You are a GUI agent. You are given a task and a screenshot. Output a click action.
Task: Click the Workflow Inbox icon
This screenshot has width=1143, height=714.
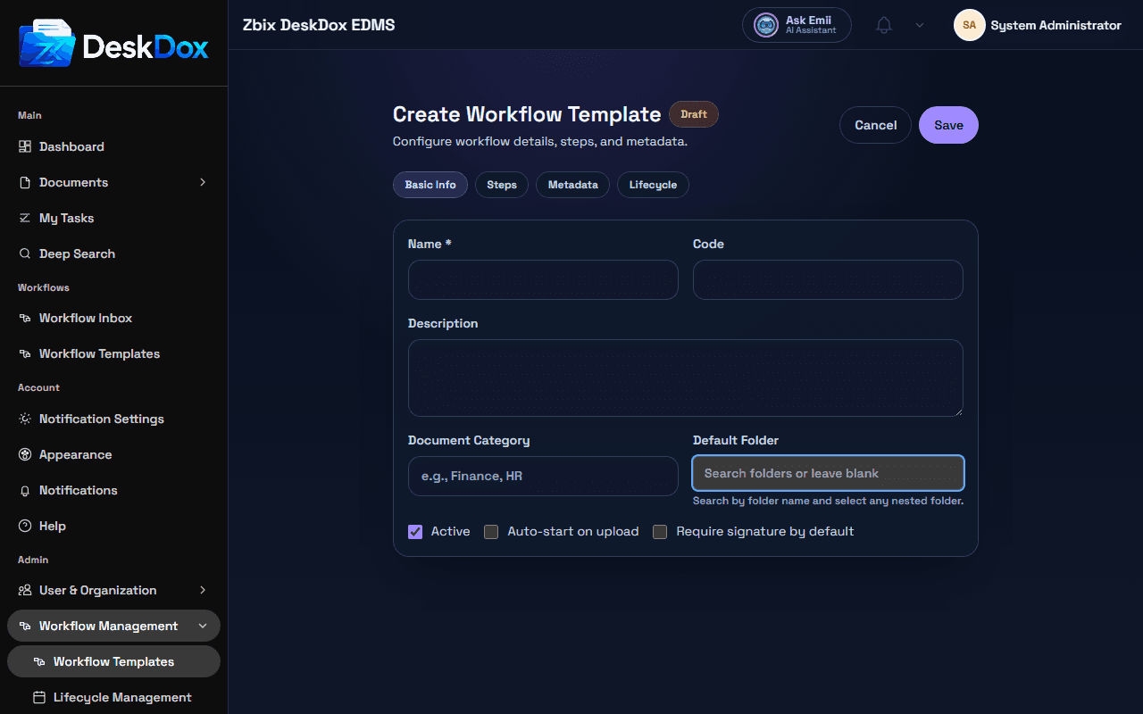click(x=25, y=318)
